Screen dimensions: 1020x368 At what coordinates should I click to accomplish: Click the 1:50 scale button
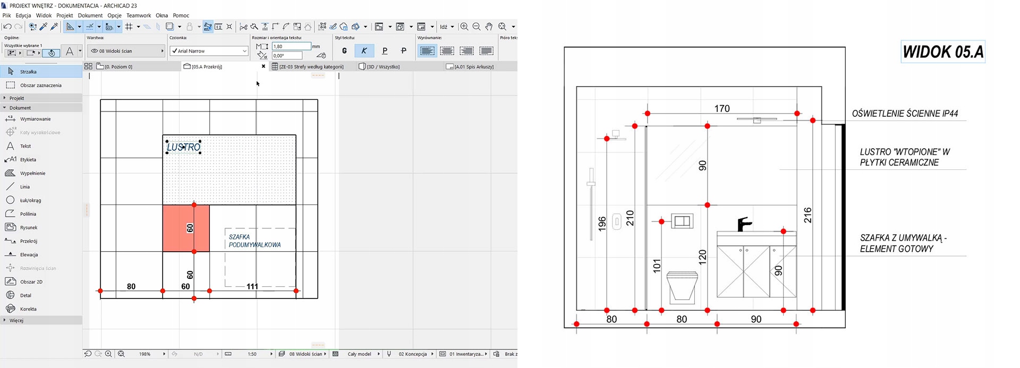click(252, 354)
